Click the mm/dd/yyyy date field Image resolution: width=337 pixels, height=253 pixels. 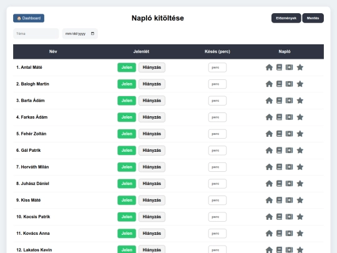tap(80, 34)
